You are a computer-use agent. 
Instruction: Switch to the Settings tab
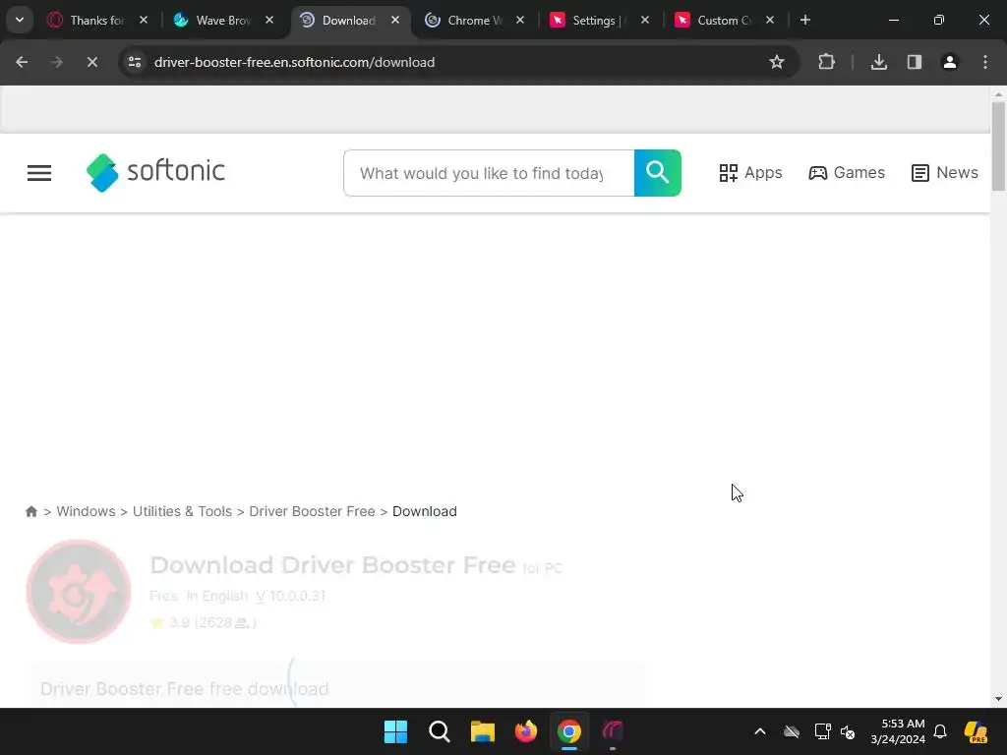coord(599,21)
